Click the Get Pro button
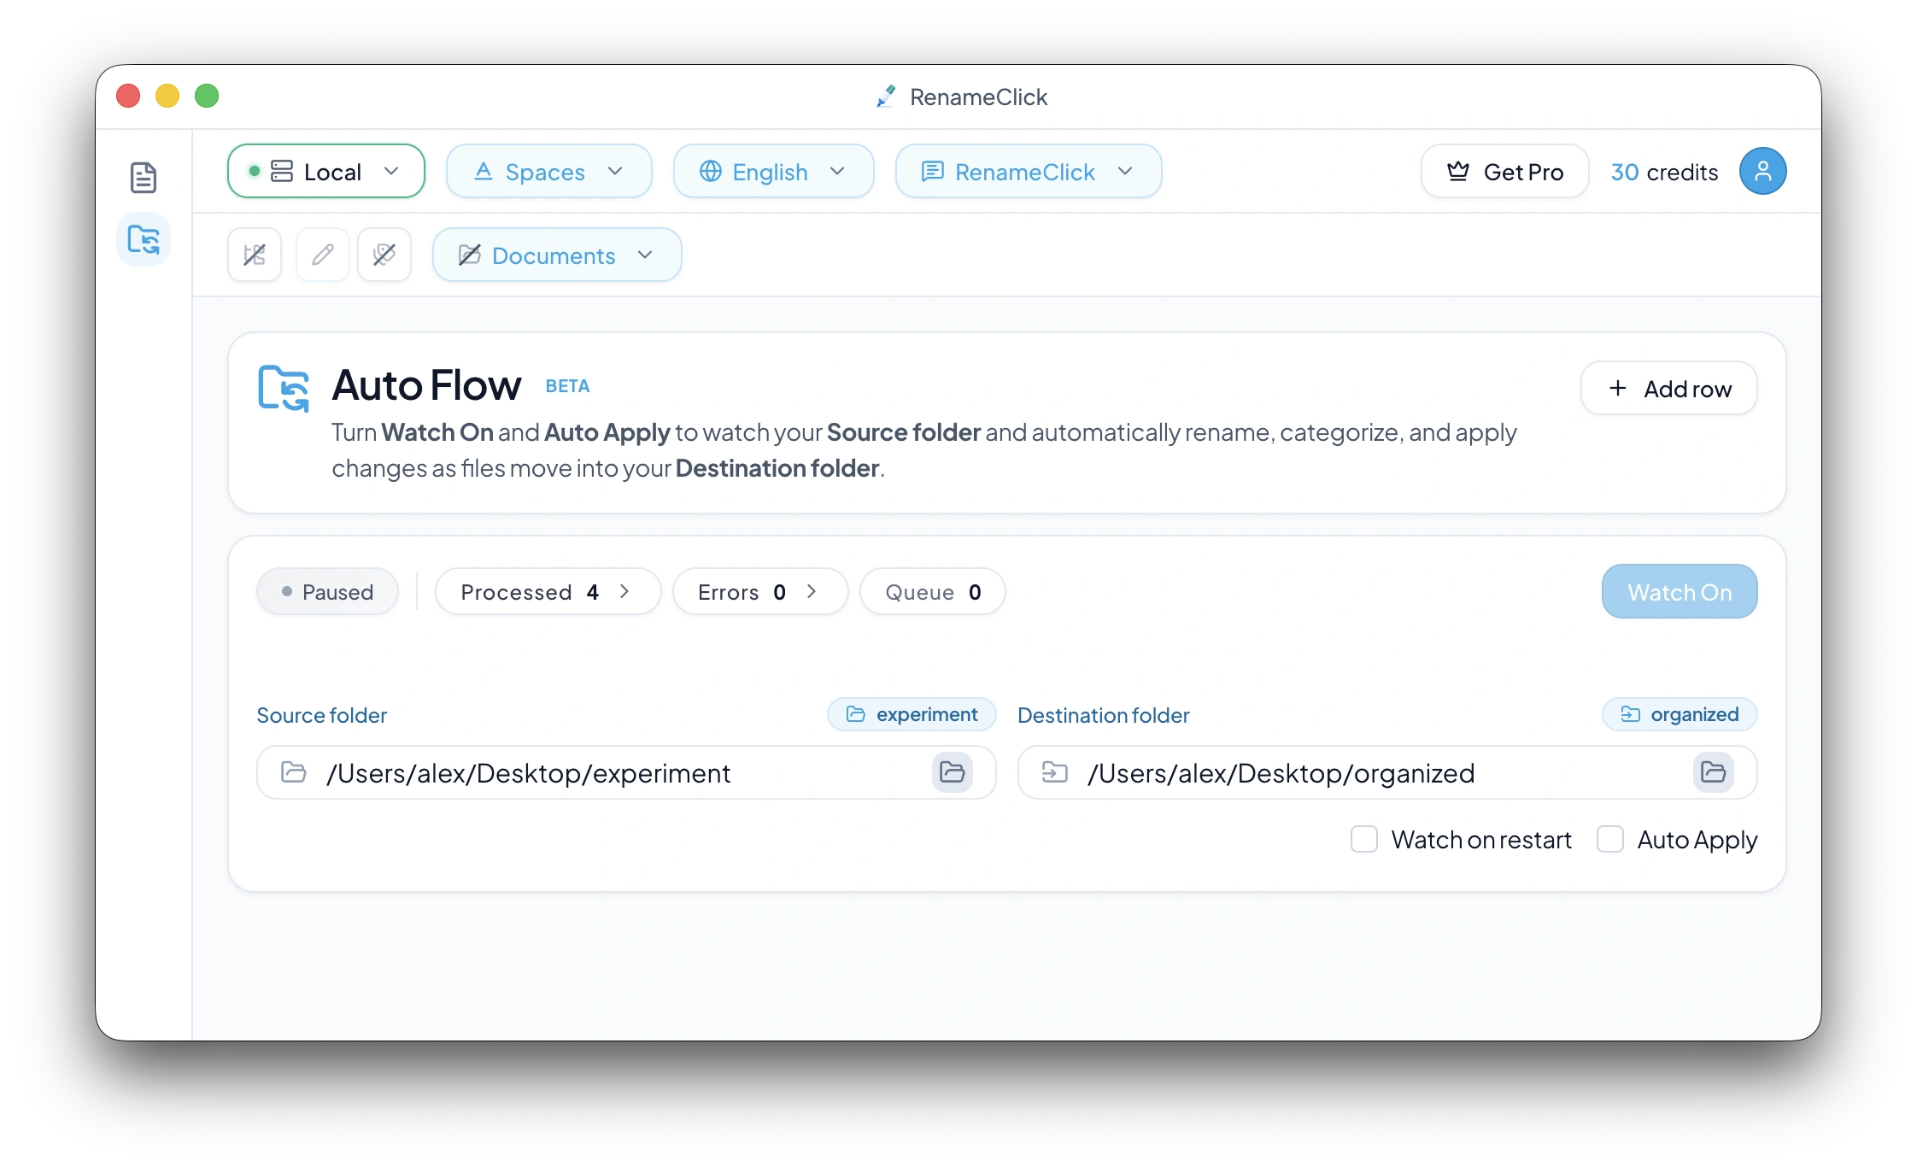The image size is (1917, 1167). tap(1504, 171)
